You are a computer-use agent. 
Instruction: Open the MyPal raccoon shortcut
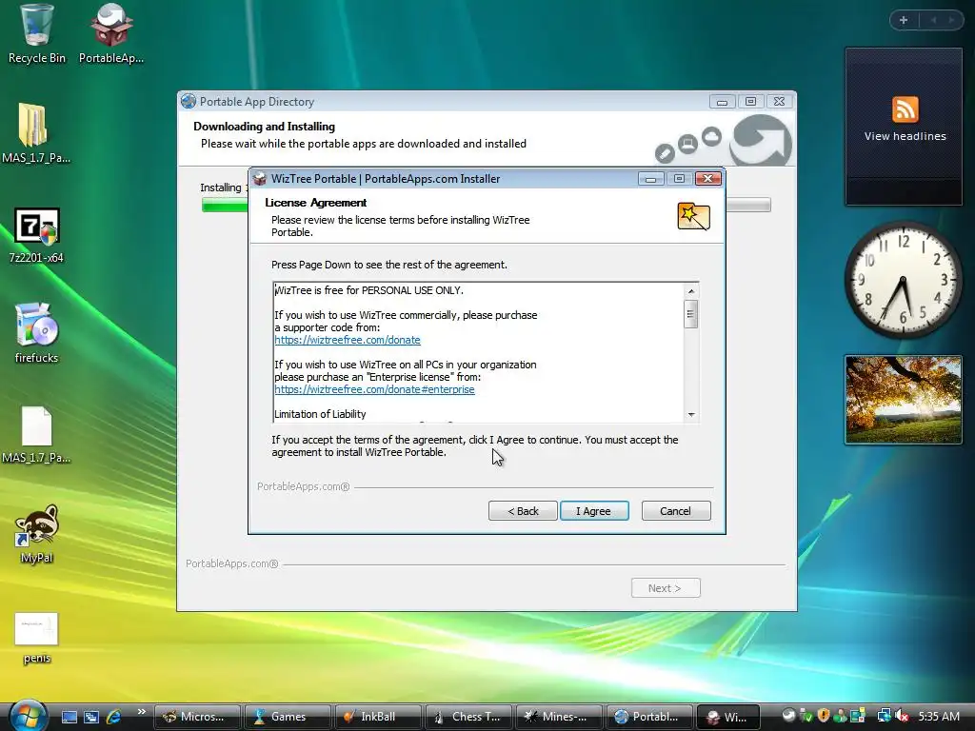[x=36, y=535]
